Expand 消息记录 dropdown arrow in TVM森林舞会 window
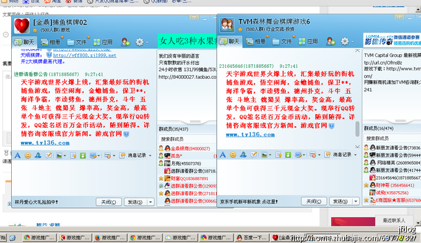Image resolution: width=421 pixels, height=243 pixels. 355,155
